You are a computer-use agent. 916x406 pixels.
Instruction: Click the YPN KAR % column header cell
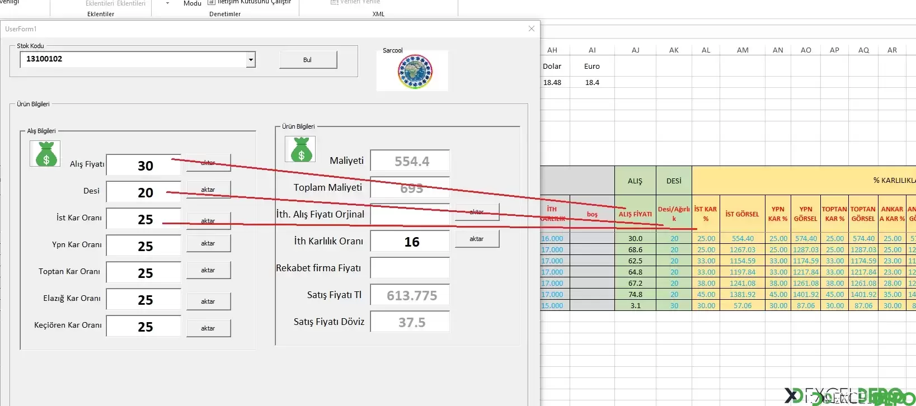778,214
